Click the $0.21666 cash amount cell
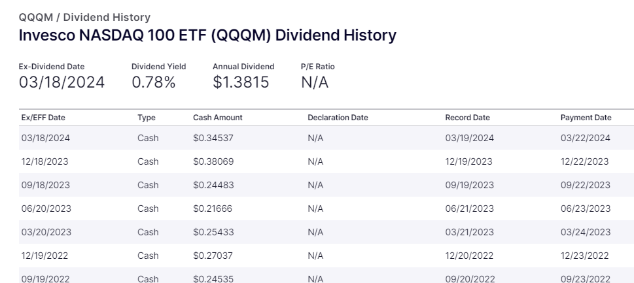The height and width of the screenshot is (283, 634). click(x=213, y=208)
